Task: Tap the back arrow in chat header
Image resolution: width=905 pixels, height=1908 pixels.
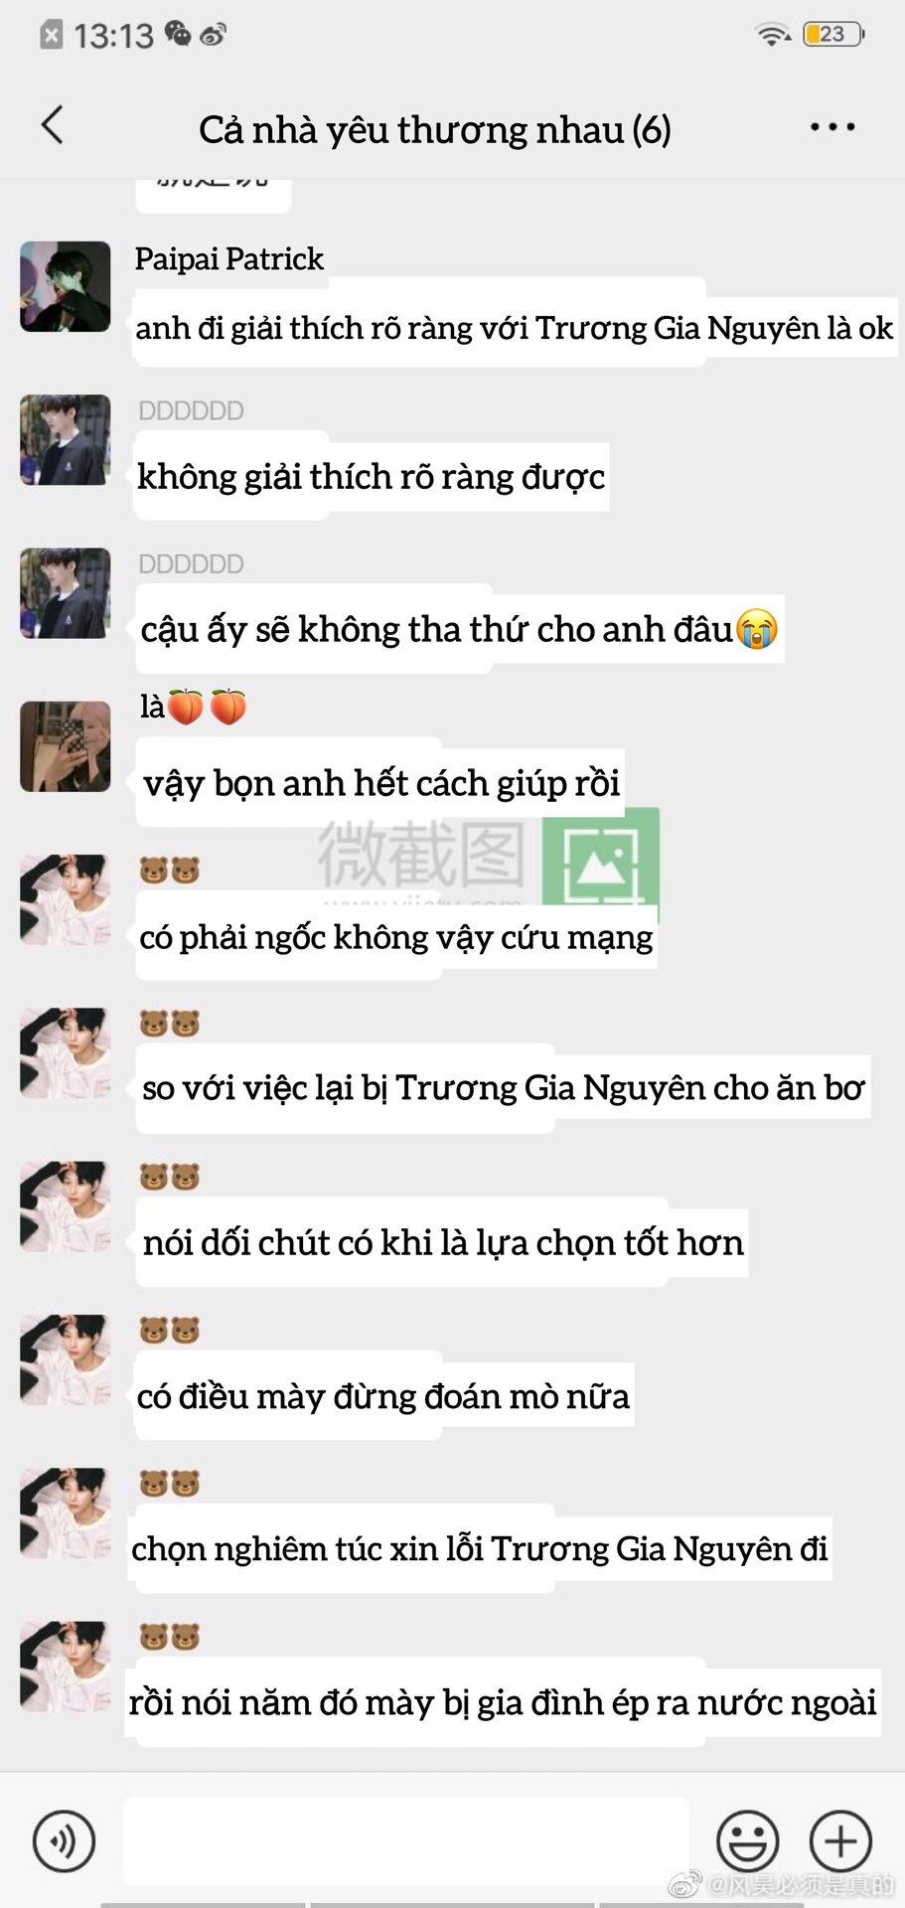Action: [53, 125]
